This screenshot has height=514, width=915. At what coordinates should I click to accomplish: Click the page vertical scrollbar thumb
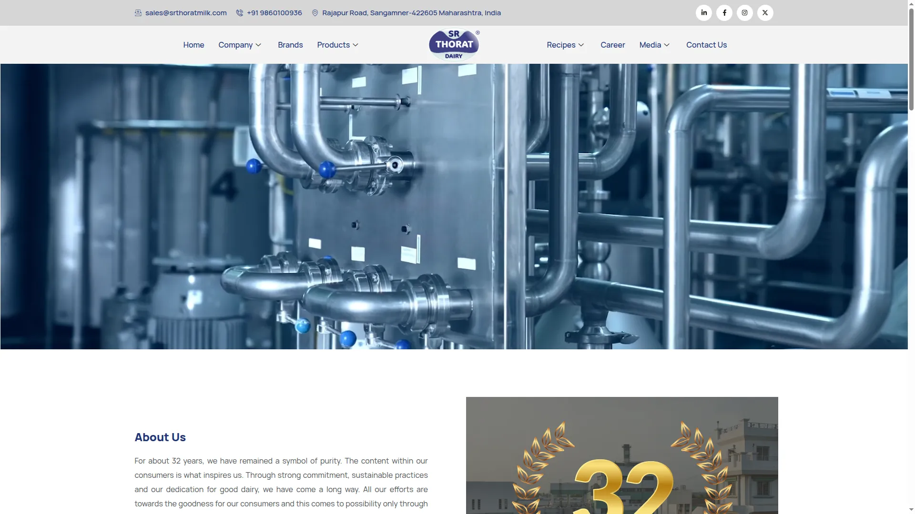[911, 59]
